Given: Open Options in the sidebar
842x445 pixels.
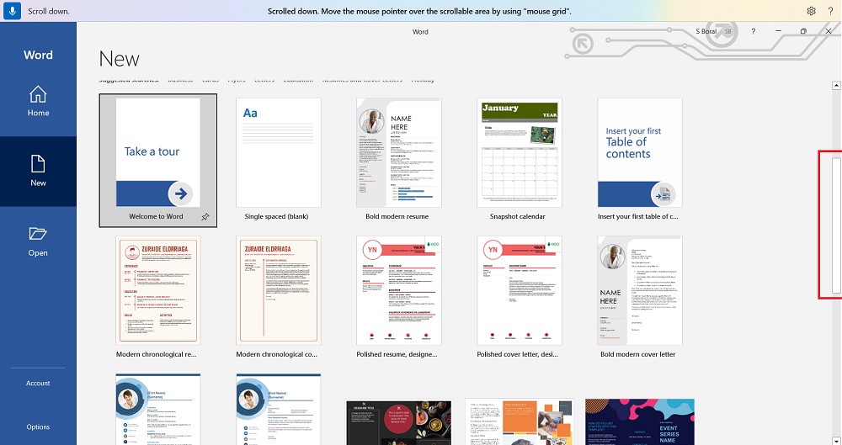Looking at the screenshot, I should tap(38, 427).
